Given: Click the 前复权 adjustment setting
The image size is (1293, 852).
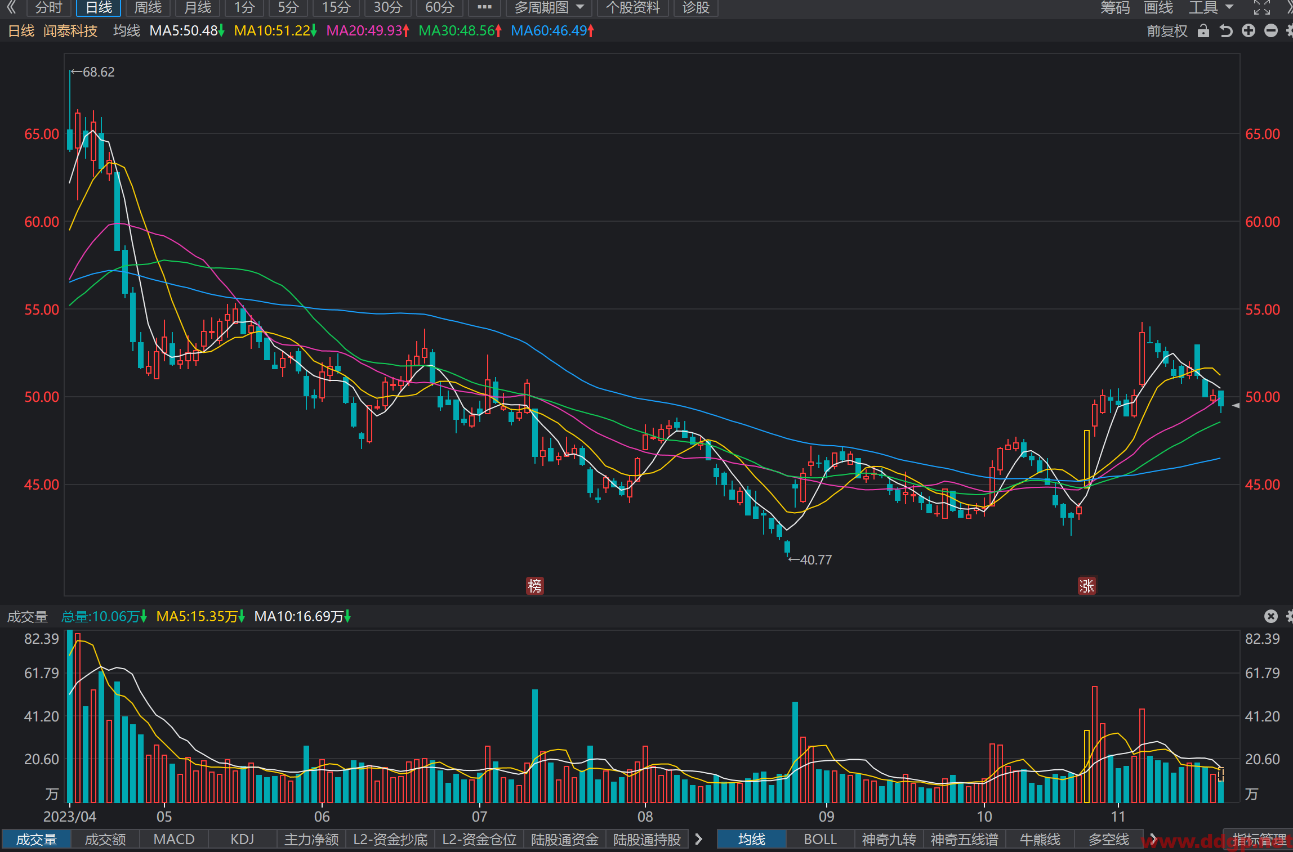Looking at the screenshot, I should click(1167, 31).
